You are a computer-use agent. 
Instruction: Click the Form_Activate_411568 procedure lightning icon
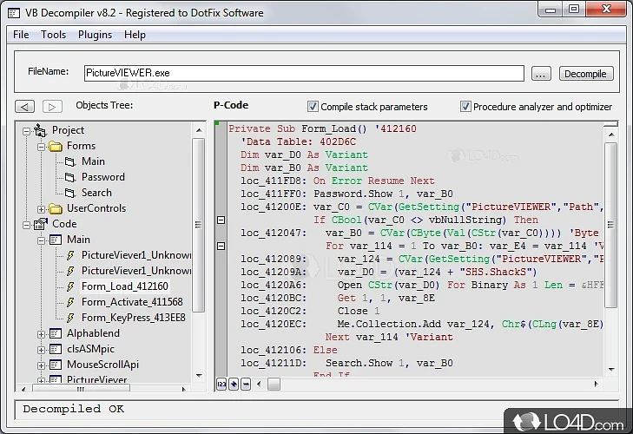point(70,302)
